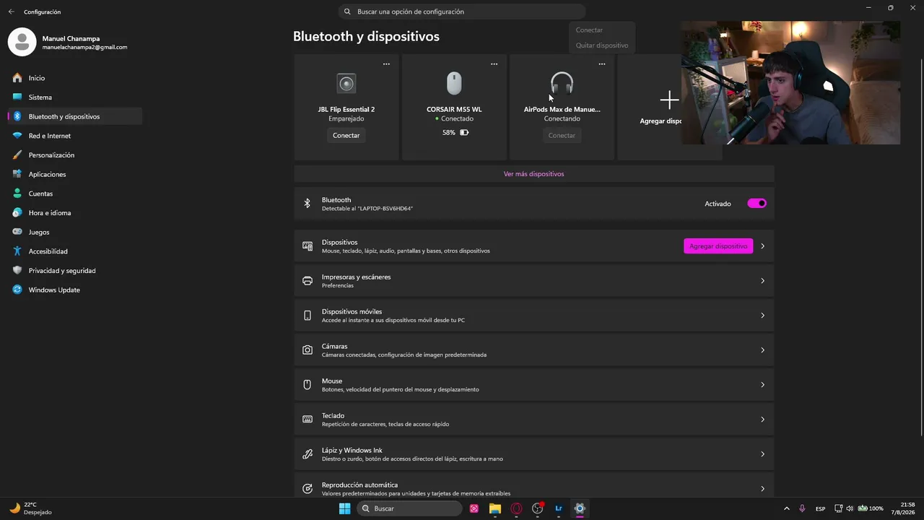Open the CORSAIR M55 WL three-dot menu

tap(494, 64)
